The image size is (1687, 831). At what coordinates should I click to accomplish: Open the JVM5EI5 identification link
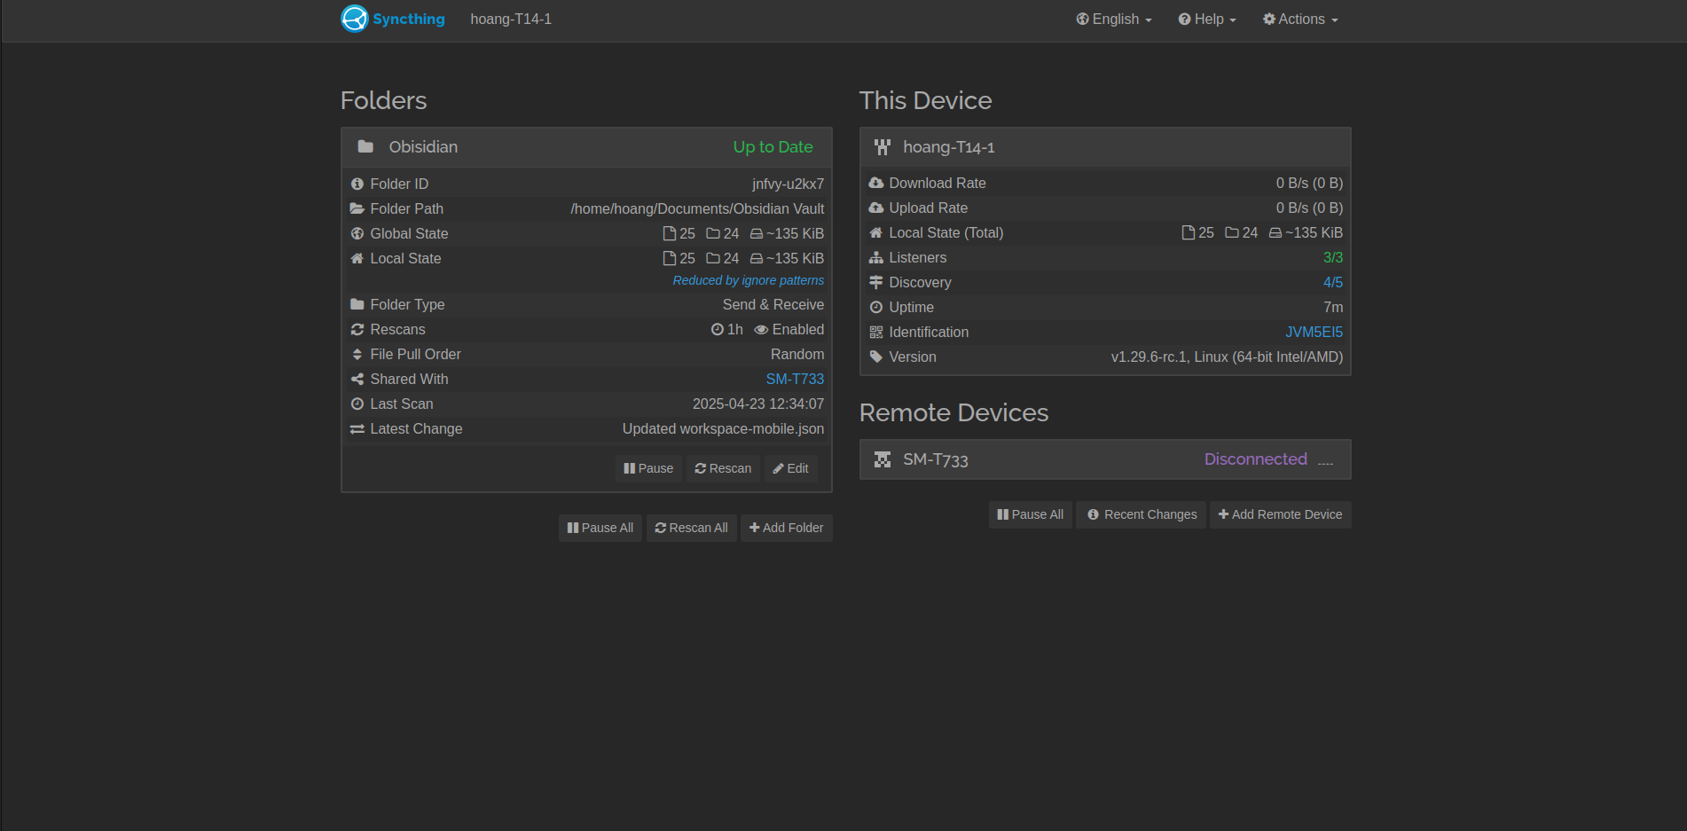(1314, 333)
